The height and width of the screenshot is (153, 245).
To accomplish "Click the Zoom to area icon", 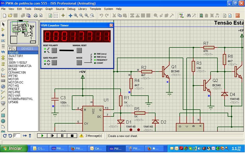I will pyautogui.click(x=92, y=15).
